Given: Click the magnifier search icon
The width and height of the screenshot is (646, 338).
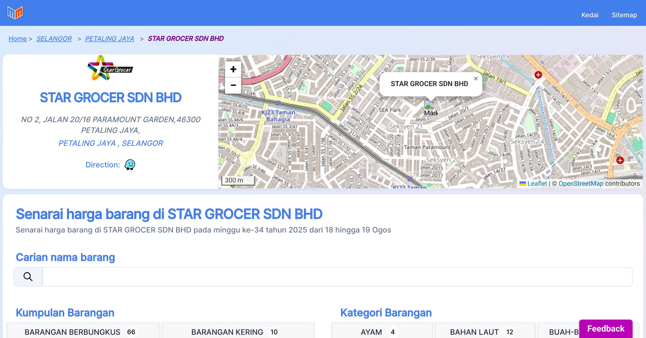Looking at the screenshot, I should (28, 277).
